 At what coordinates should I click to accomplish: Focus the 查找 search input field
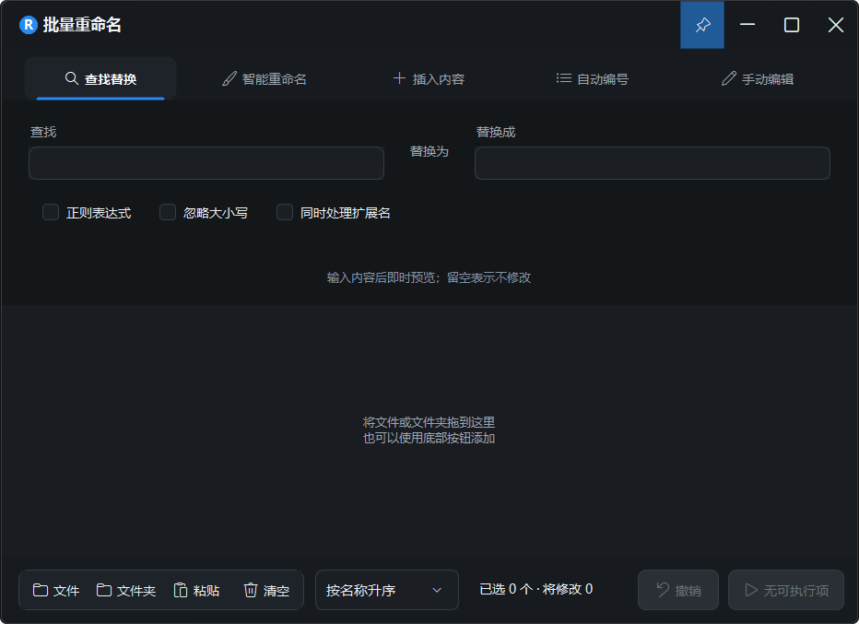tap(206, 163)
